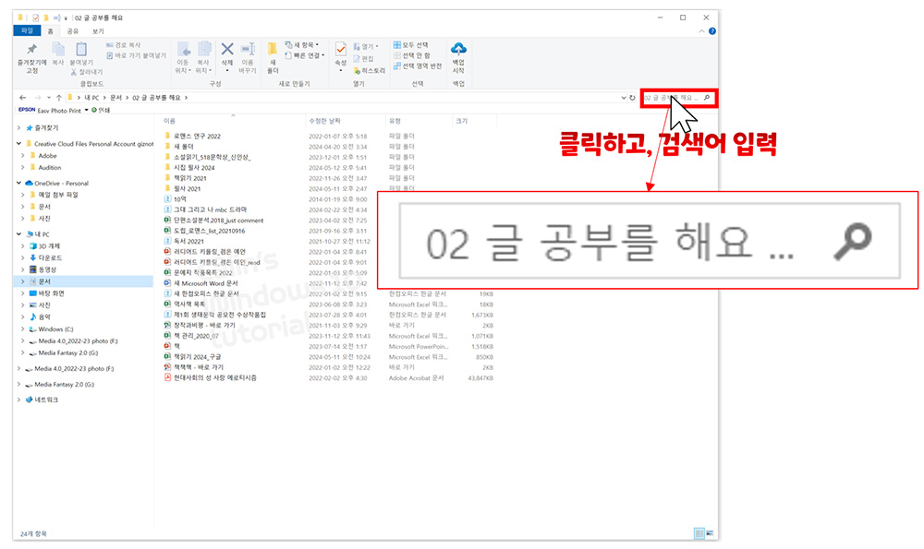Click 내 PC in address breadcrumb
The image size is (924, 549).
[x=91, y=98]
